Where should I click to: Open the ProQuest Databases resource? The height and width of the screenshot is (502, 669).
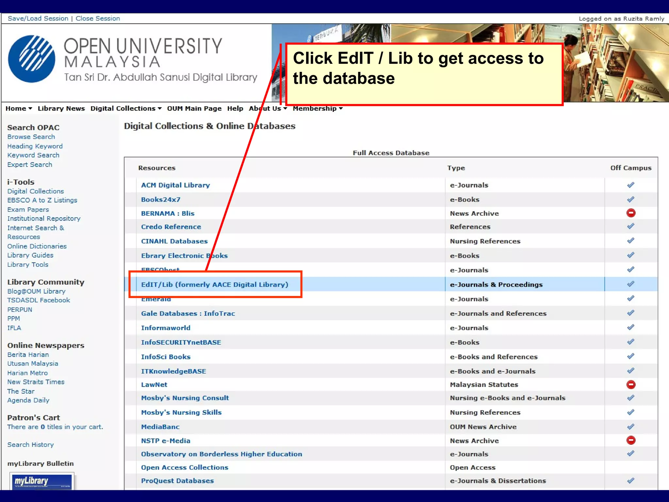pos(177,481)
